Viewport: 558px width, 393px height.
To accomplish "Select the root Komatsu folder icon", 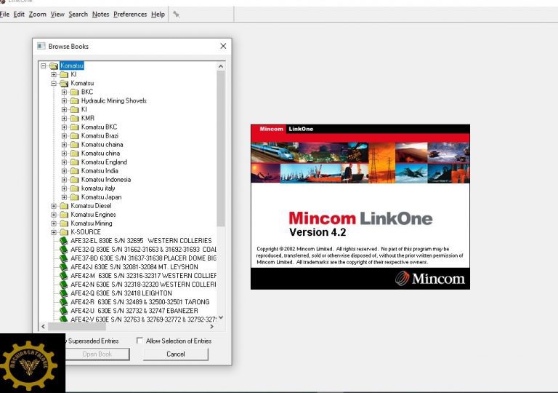I will (x=54, y=65).
